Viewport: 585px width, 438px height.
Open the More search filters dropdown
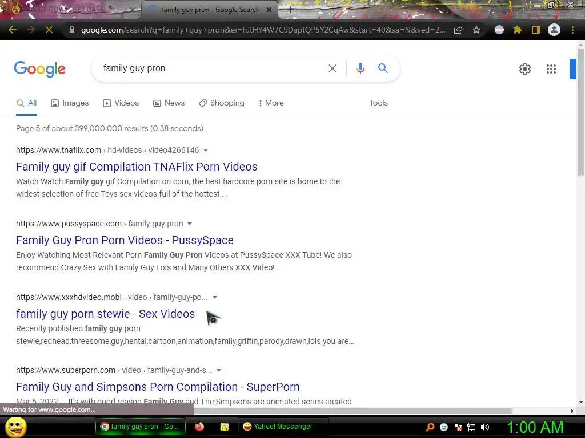pos(271,103)
